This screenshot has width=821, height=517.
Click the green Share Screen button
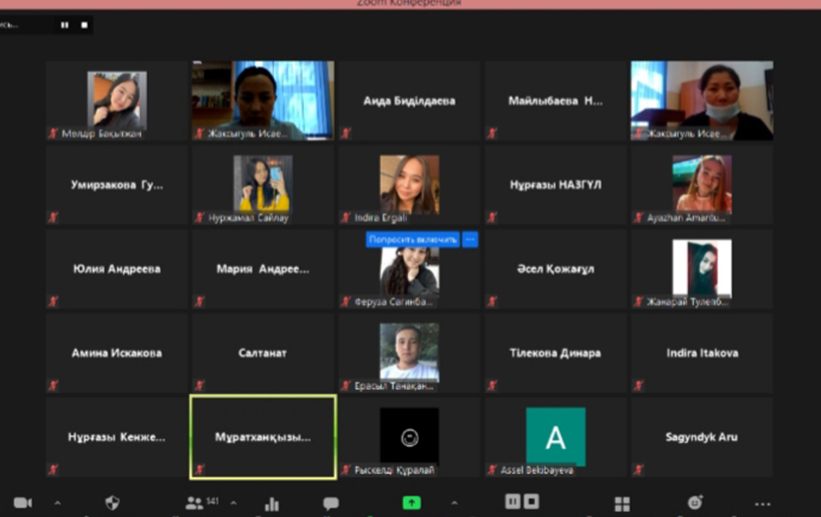pyautogui.click(x=412, y=503)
